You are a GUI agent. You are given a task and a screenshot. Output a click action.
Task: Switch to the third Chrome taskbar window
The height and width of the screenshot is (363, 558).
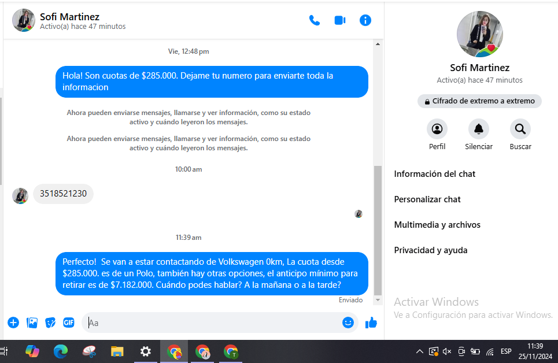[231, 351]
